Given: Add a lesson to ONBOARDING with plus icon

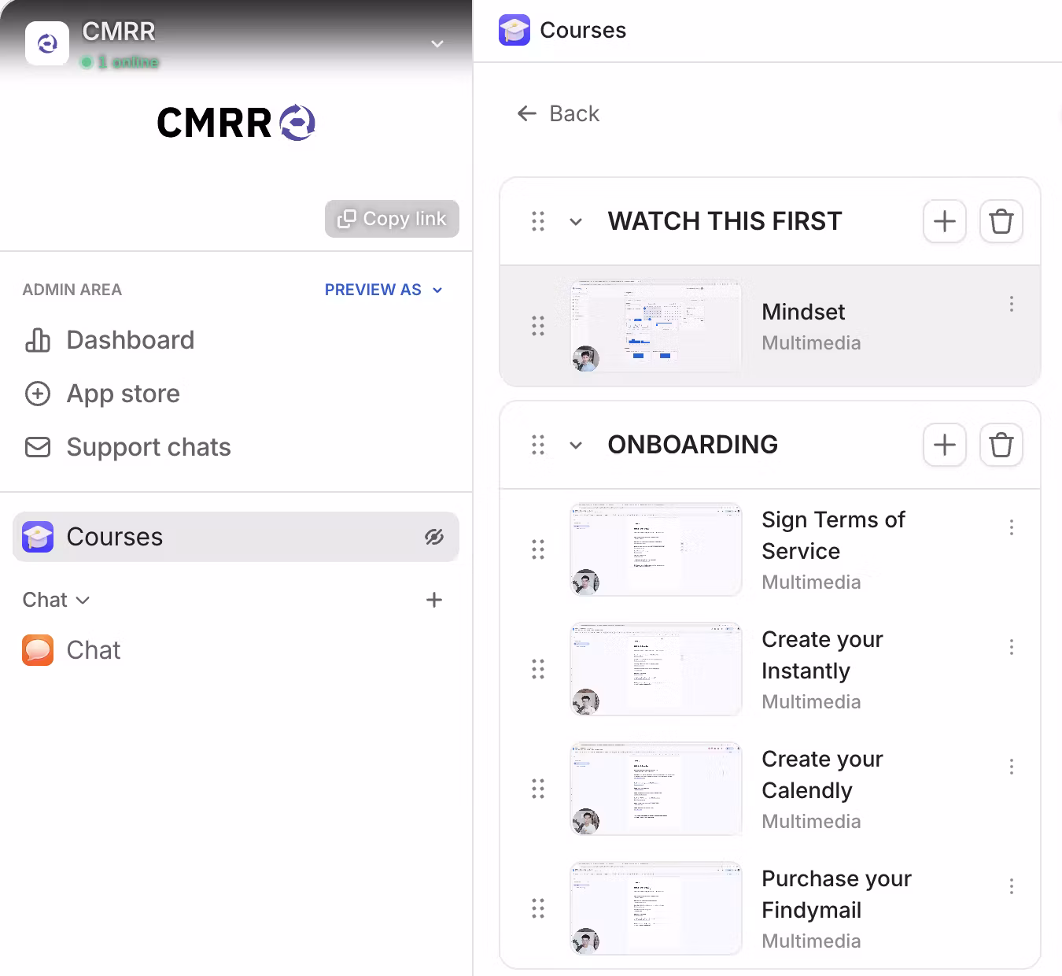Looking at the screenshot, I should click(x=944, y=445).
